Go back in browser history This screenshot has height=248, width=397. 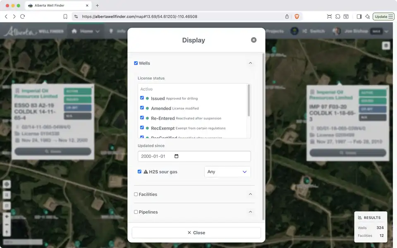[6, 17]
